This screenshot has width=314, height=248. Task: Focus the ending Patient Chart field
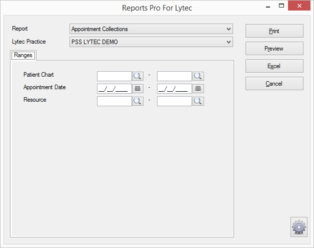[174, 76]
